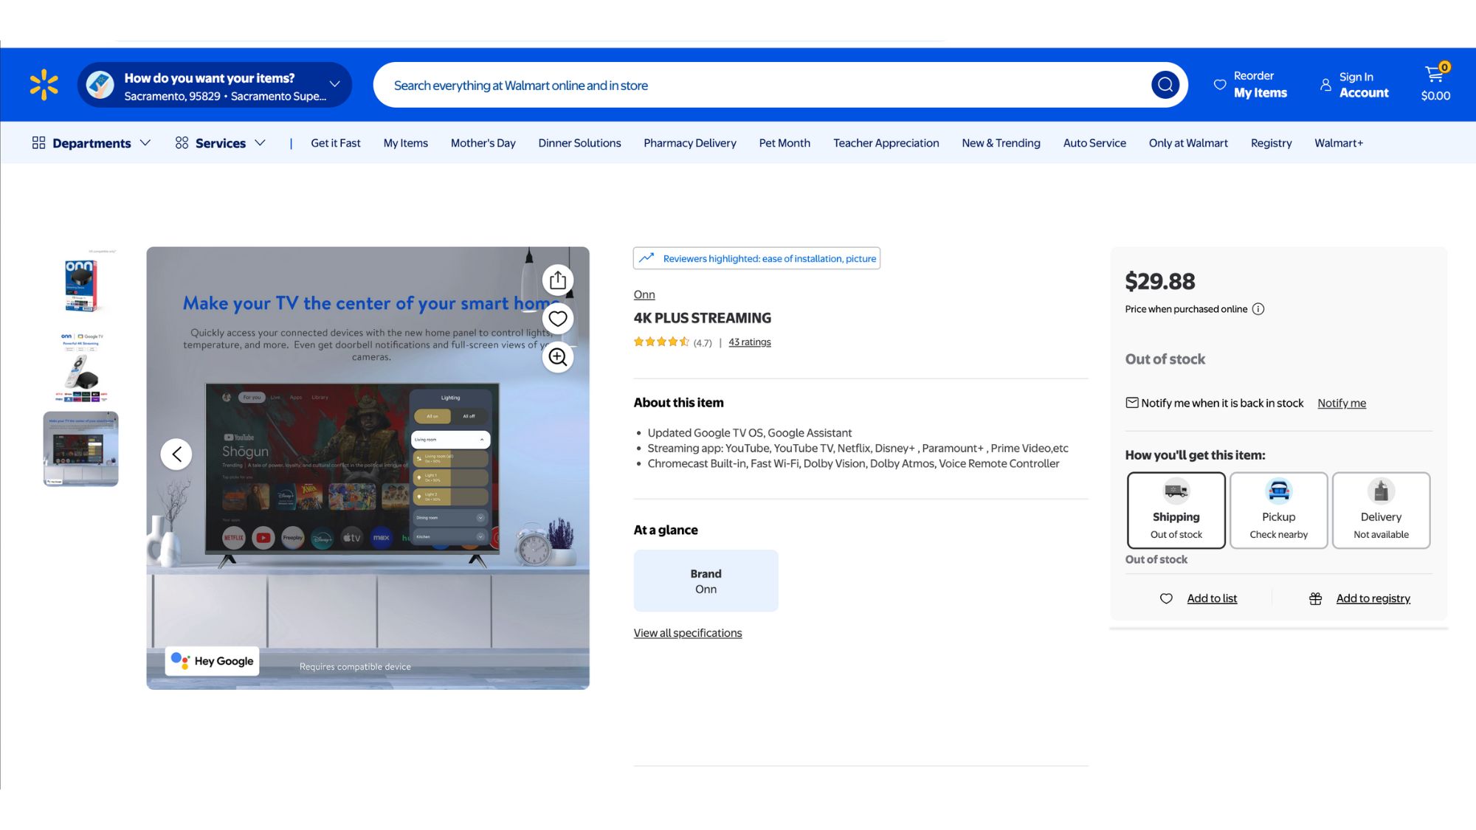Select the Shipping fulfillment option
This screenshot has height=830, width=1476.
[x=1176, y=511]
